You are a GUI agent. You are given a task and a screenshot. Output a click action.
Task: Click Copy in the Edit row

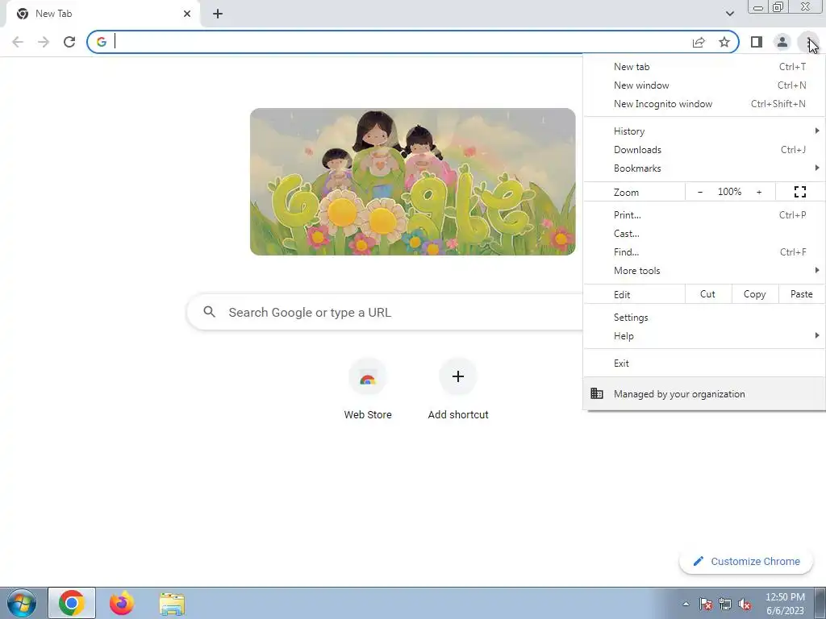[x=755, y=294]
